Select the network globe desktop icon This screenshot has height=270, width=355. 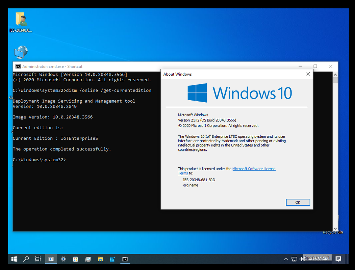pos(21,52)
